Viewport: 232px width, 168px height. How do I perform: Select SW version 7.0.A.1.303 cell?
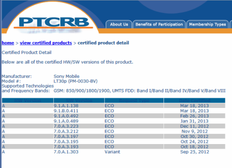tap(79, 152)
